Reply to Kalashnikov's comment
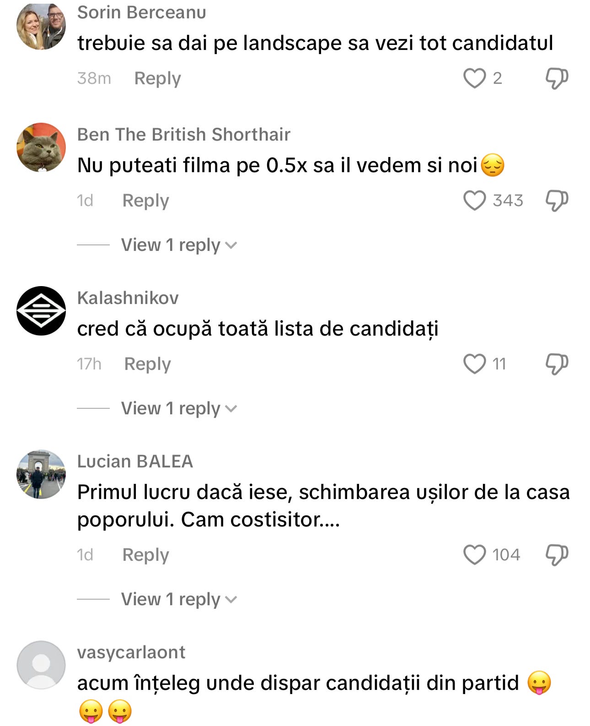Viewport: 590px width, 726px height. click(x=147, y=364)
